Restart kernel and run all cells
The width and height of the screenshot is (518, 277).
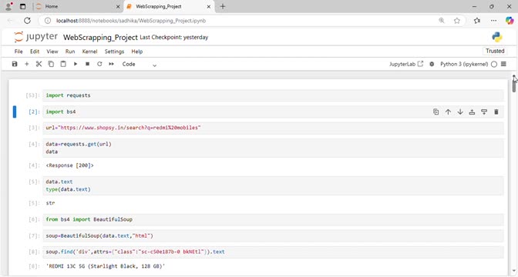click(111, 64)
